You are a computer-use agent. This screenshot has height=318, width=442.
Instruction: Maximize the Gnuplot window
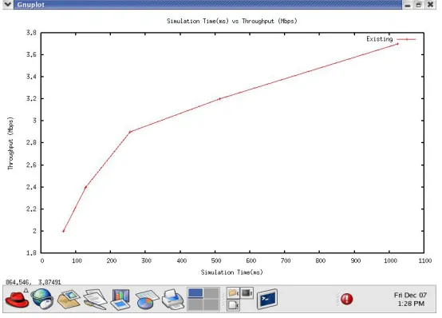(419, 5)
